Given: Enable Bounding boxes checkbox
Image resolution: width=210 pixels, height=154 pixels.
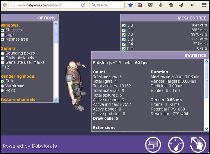Looking at the screenshot, I should pyautogui.click(x=2, y=54).
